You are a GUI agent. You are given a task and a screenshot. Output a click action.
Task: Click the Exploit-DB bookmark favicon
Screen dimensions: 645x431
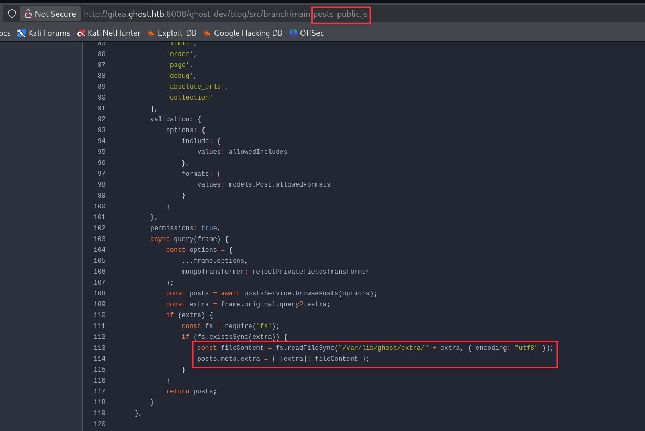coord(151,33)
